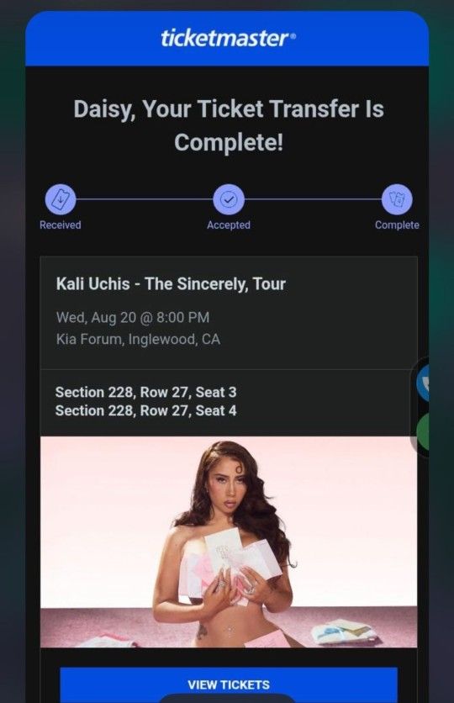Click the Complete tickets step icon
454x703 pixels.
(x=397, y=199)
